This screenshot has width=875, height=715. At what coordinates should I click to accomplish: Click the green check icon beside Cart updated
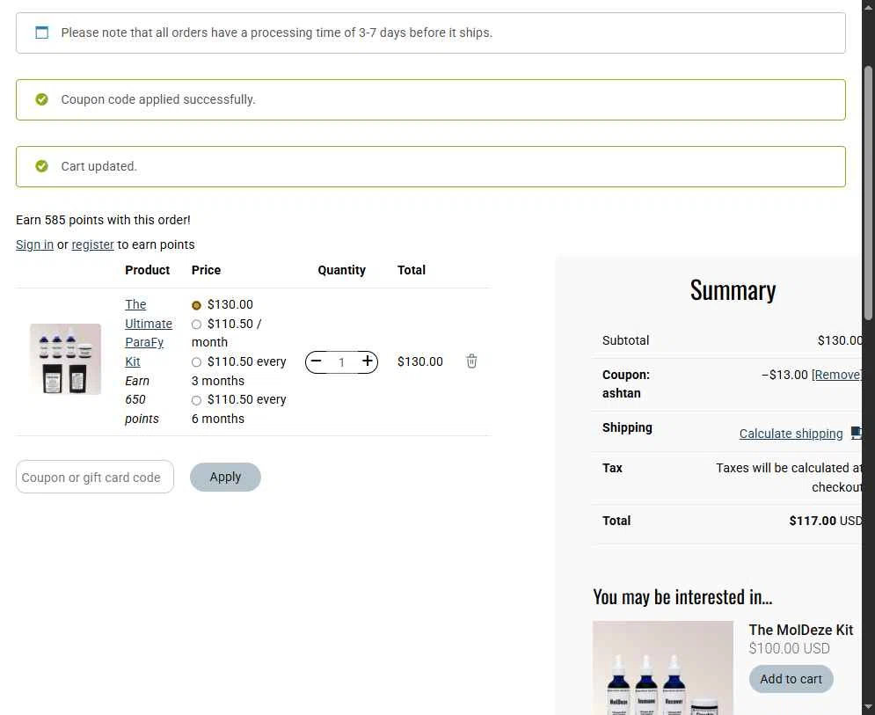42,166
